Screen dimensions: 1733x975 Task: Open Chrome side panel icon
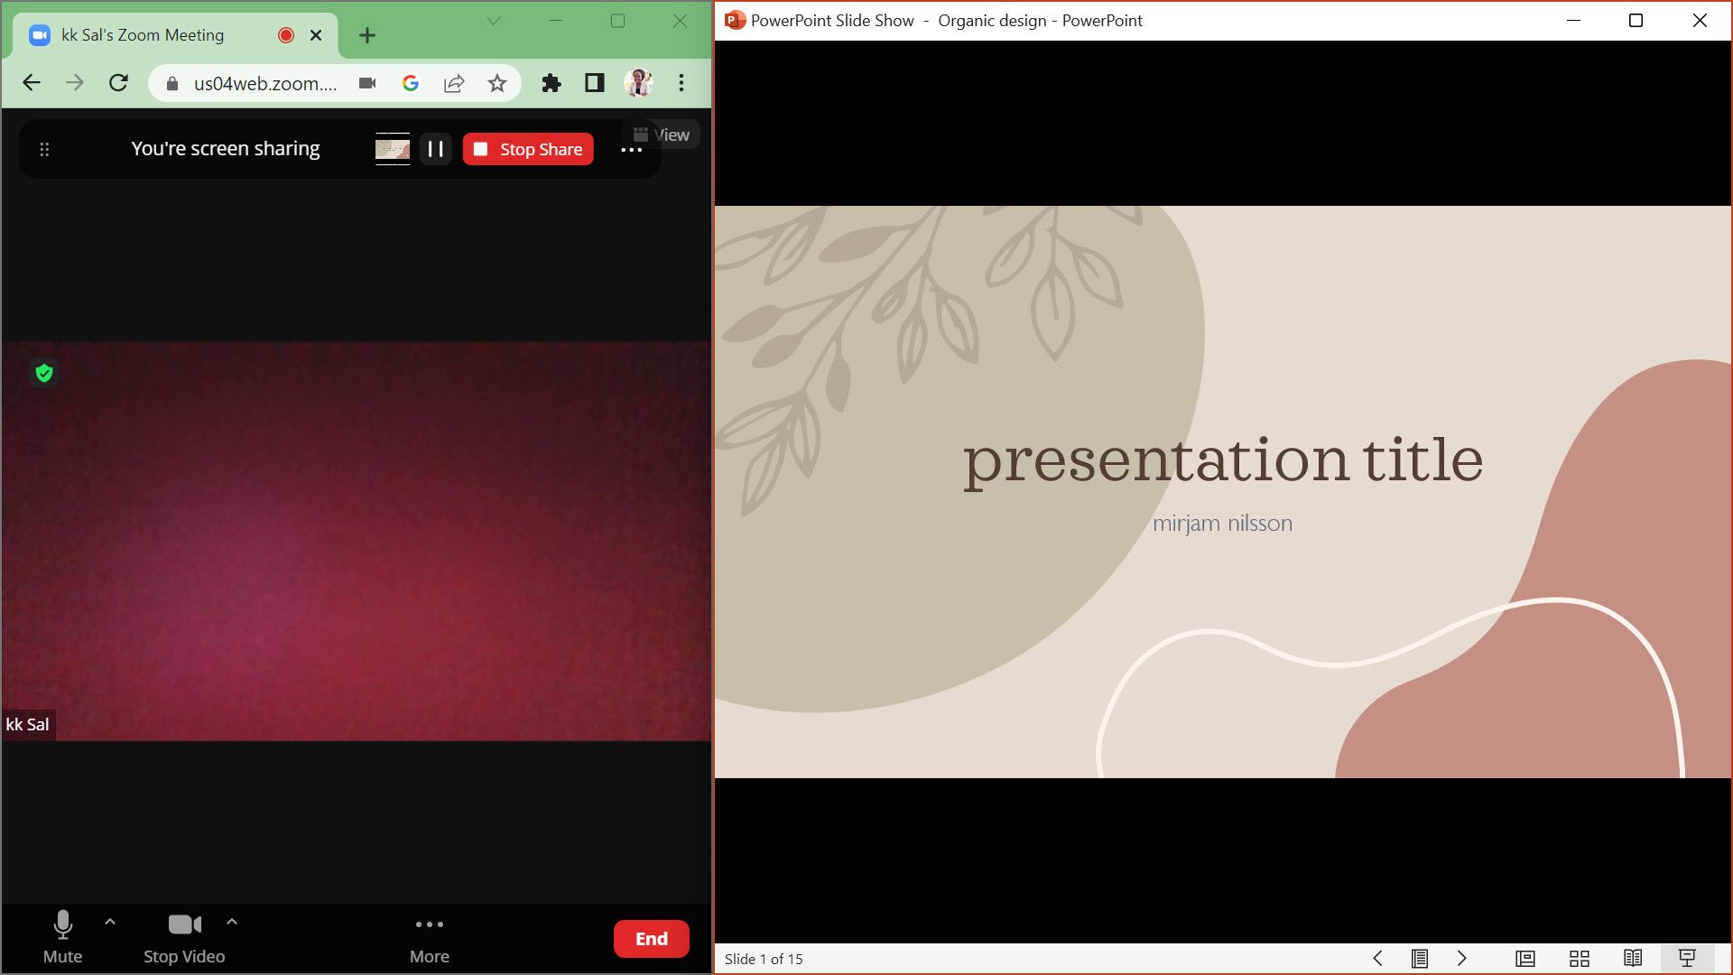[x=594, y=83]
